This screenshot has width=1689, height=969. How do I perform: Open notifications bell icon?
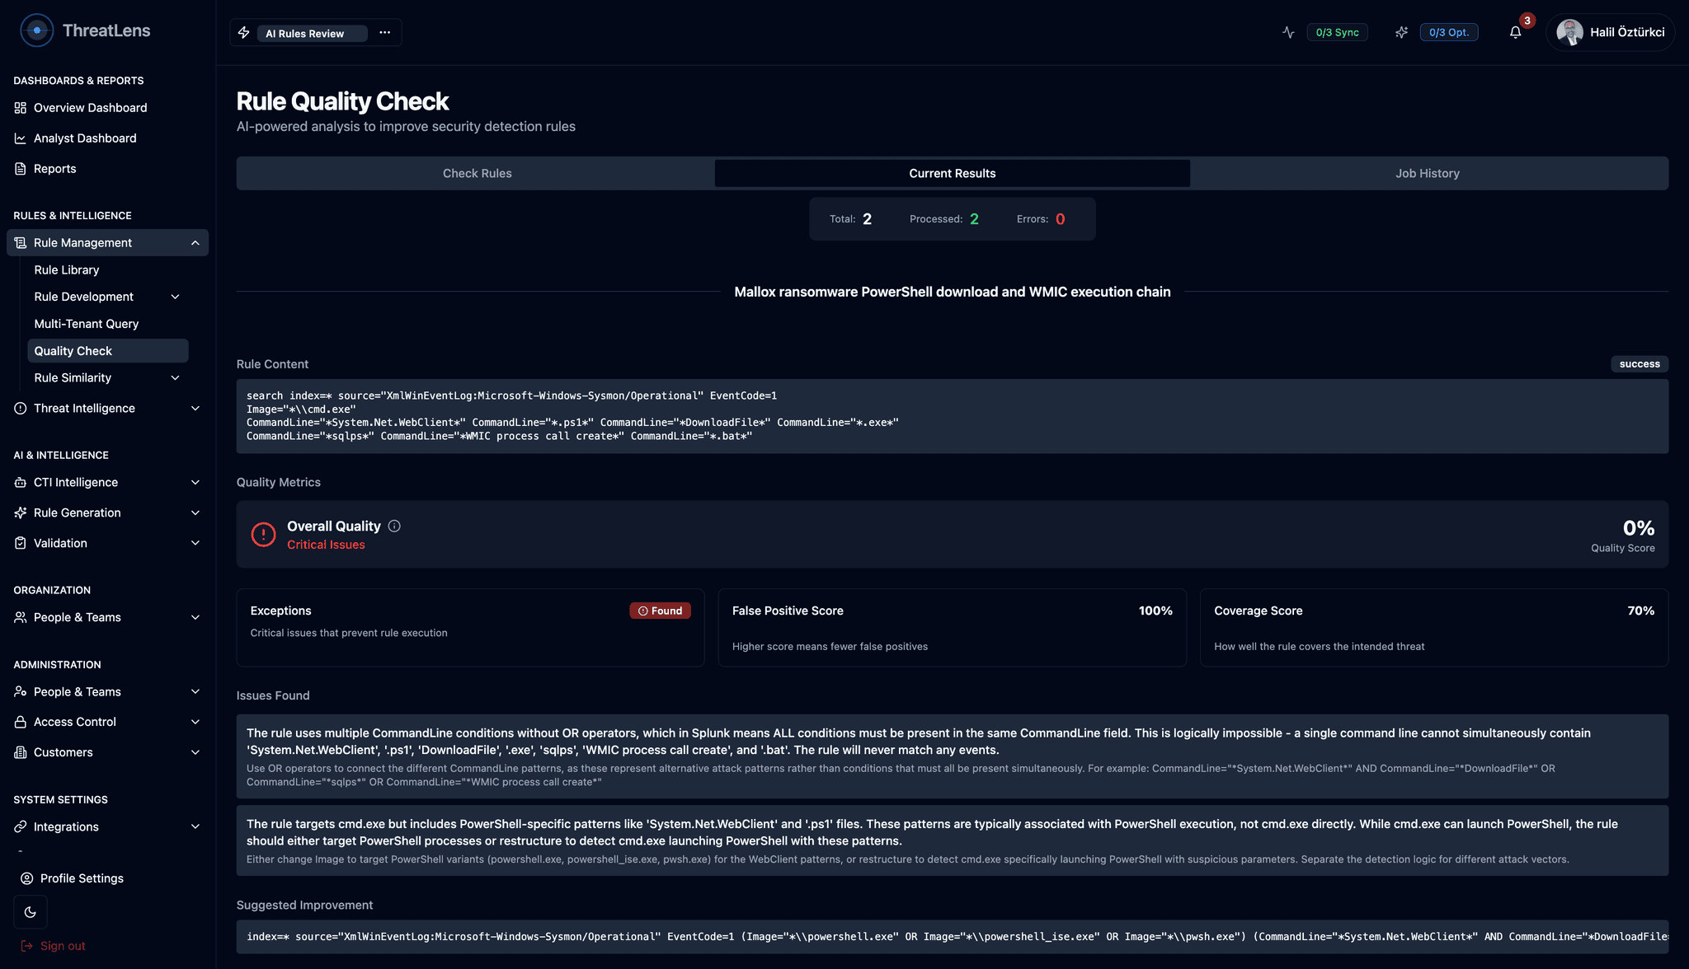point(1515,32)
